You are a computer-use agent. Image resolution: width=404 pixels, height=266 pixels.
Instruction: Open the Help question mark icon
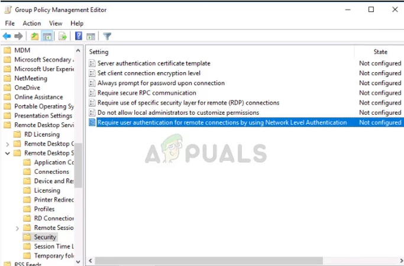(x=79, y=36)
